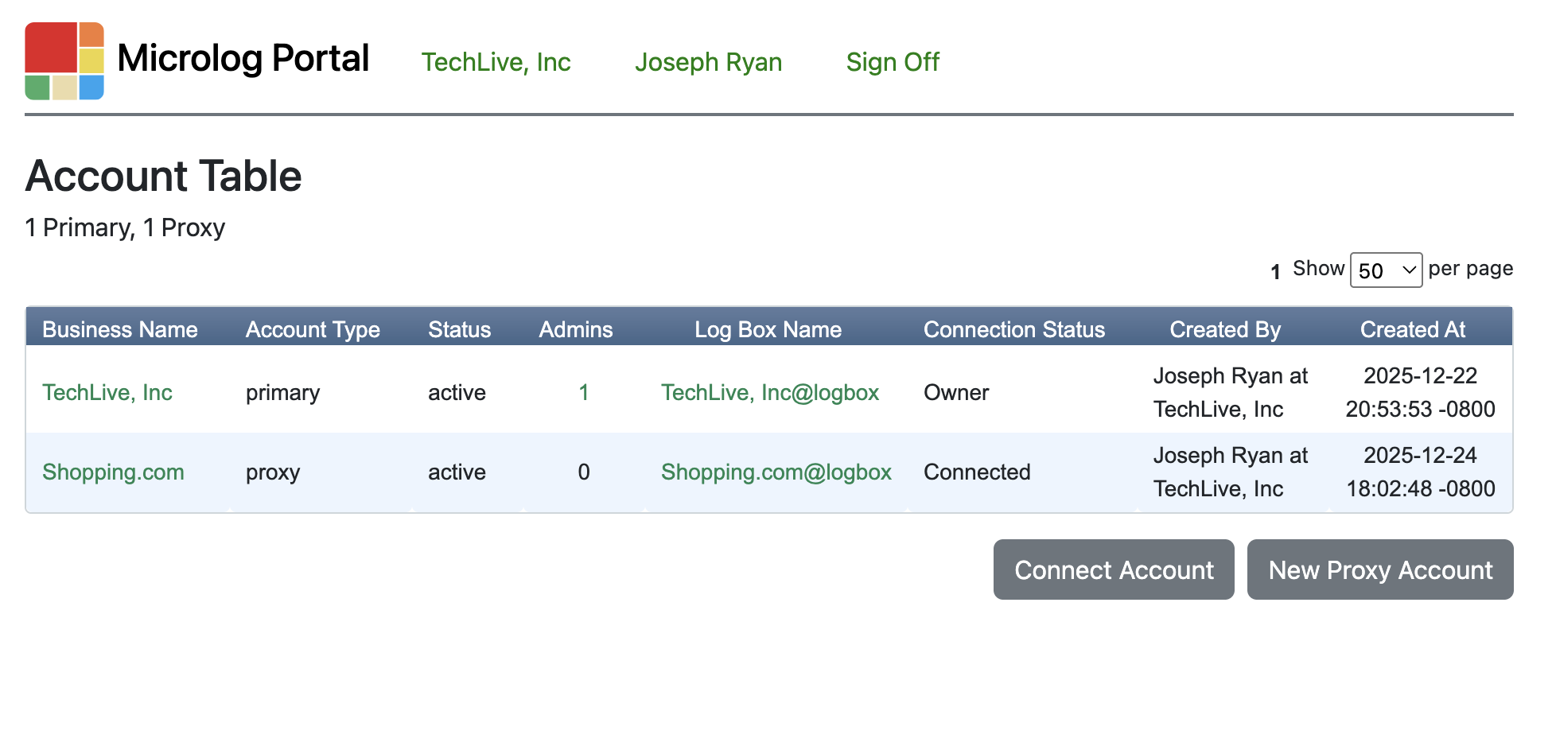Sort by Connection Status column header
Screen dimensions: 1556x754
click(x=1013, y=329)
